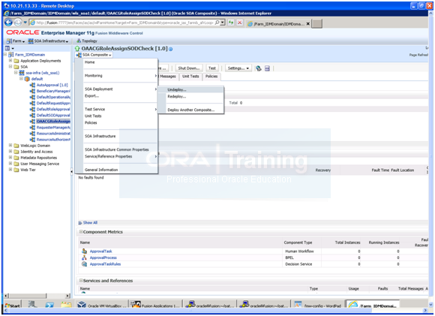Screen dimensions: 435x316
Task: Click the address bar search icon
Action: [x=217, y=23]
